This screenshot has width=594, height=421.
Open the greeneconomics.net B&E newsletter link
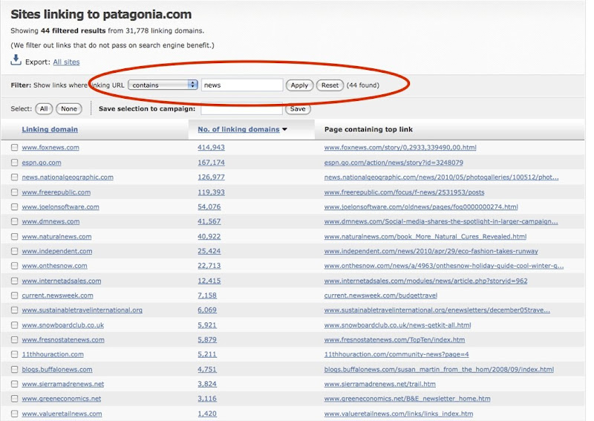coord(407,399)
